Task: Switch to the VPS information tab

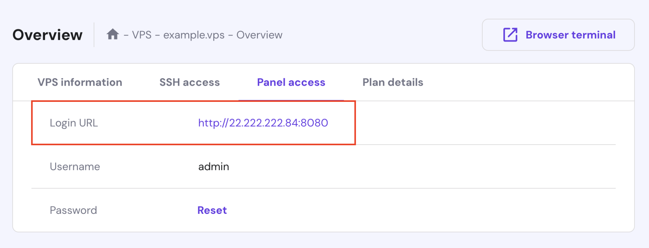Action: coord(79,82)
